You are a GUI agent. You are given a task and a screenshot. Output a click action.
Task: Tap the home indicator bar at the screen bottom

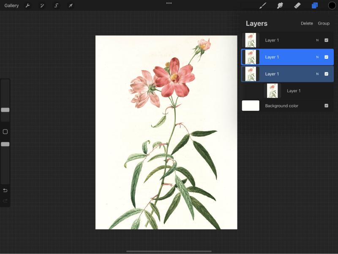(x=169, y=251)
